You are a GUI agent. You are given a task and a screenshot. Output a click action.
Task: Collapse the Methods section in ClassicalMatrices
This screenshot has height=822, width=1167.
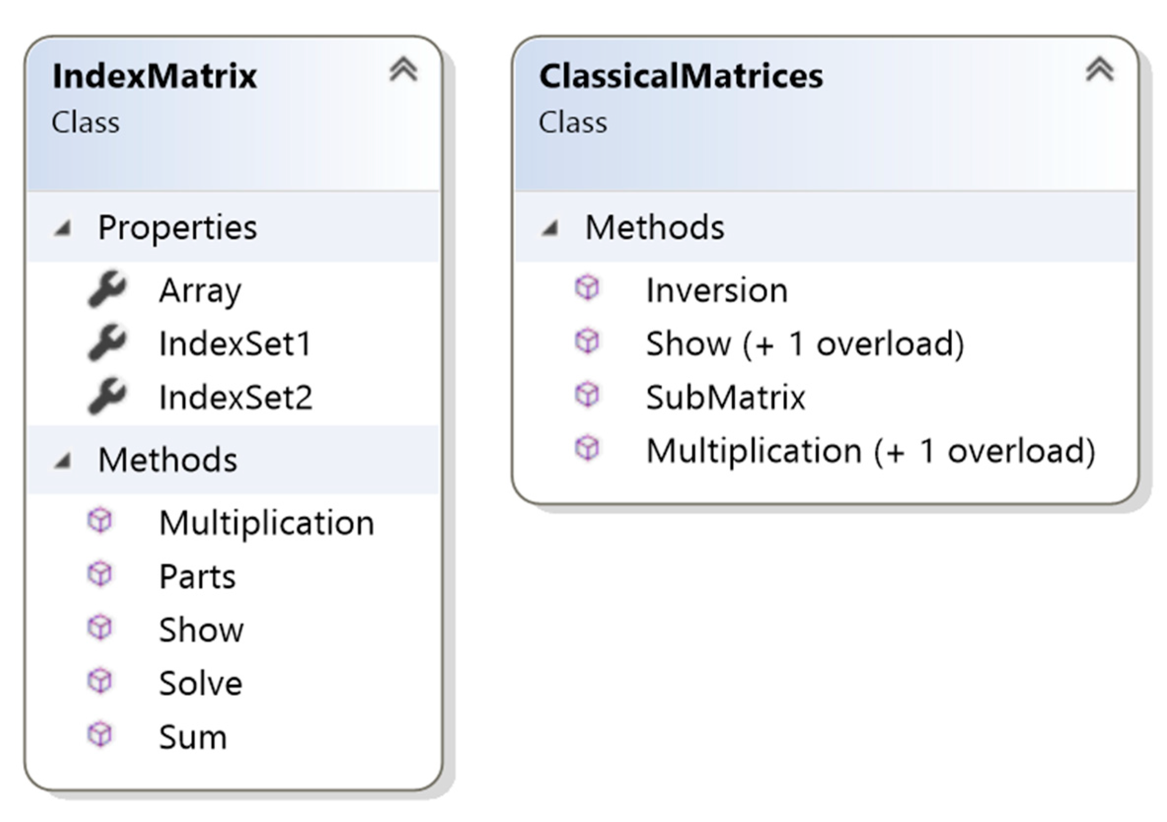pos(549,228)
